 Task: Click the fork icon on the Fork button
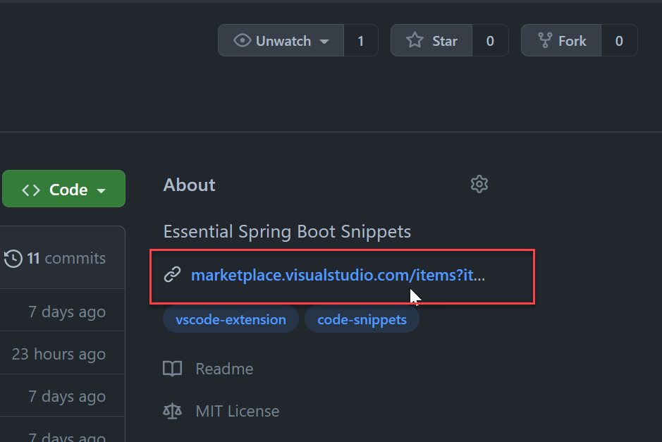(x=545, y=40)
